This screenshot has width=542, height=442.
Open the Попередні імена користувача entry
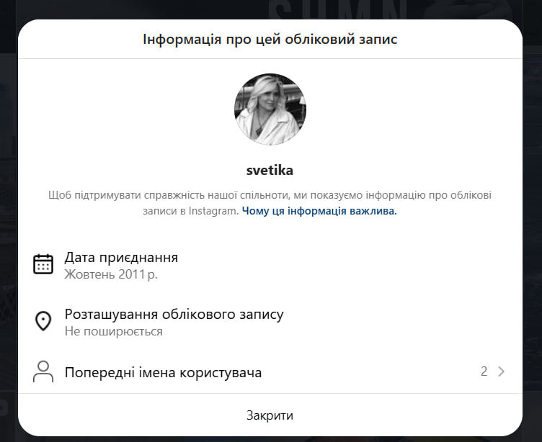click(163, 372)
